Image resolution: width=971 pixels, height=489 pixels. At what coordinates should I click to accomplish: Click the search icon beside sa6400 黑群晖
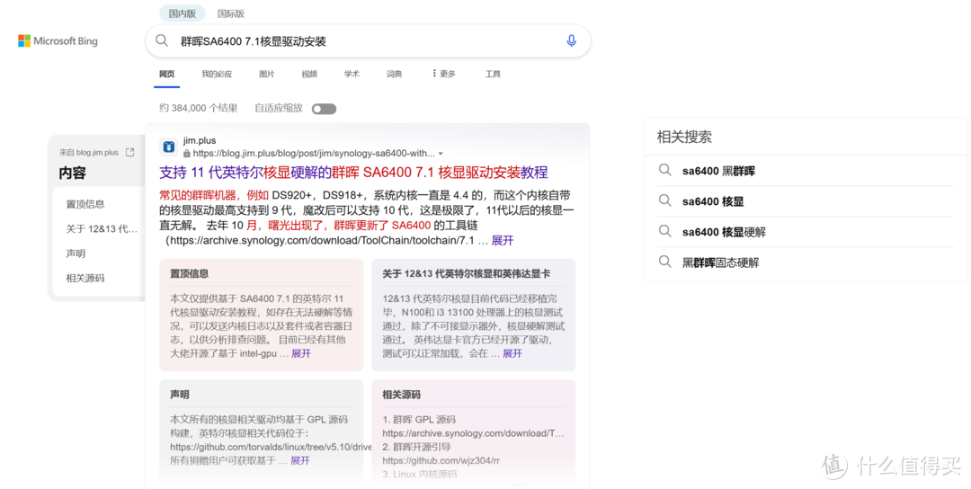click(x=664, y=170)
